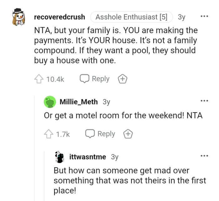Collapse thread at Millie_Meth's reply line
Viewport: 219px width, 201px height.
pyautogui.click(x=34, y=147)
